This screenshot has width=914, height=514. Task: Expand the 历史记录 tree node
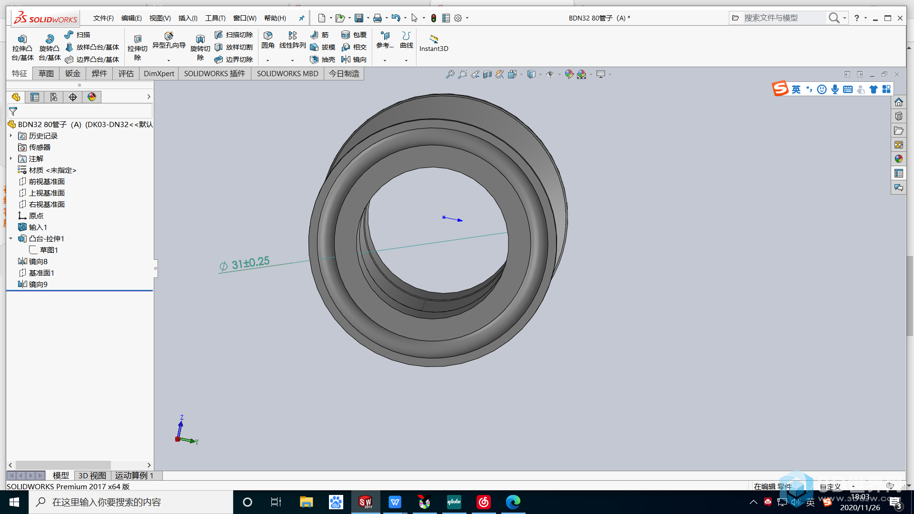pos(11,136)
